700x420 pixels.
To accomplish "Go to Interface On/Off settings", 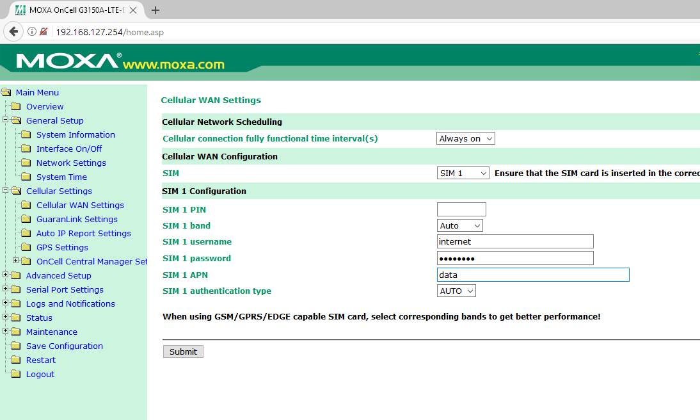I will [x=68, y=149].
